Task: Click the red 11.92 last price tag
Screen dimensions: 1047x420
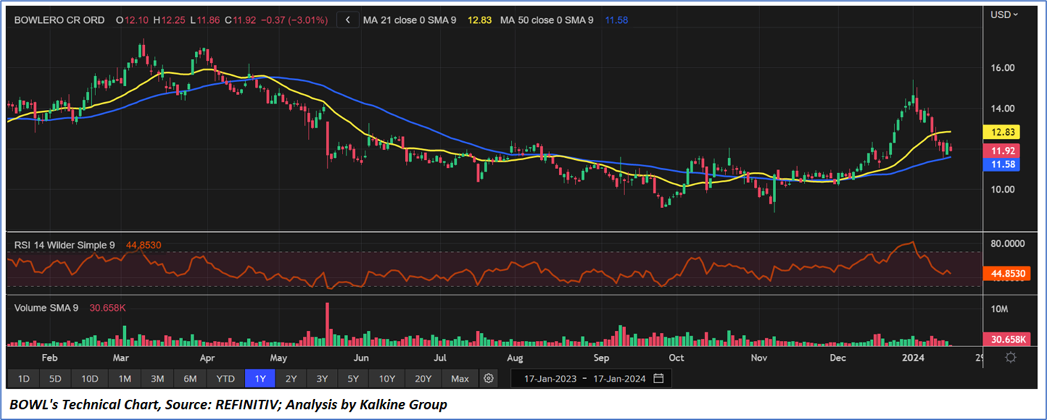Action: point(1000,151)
